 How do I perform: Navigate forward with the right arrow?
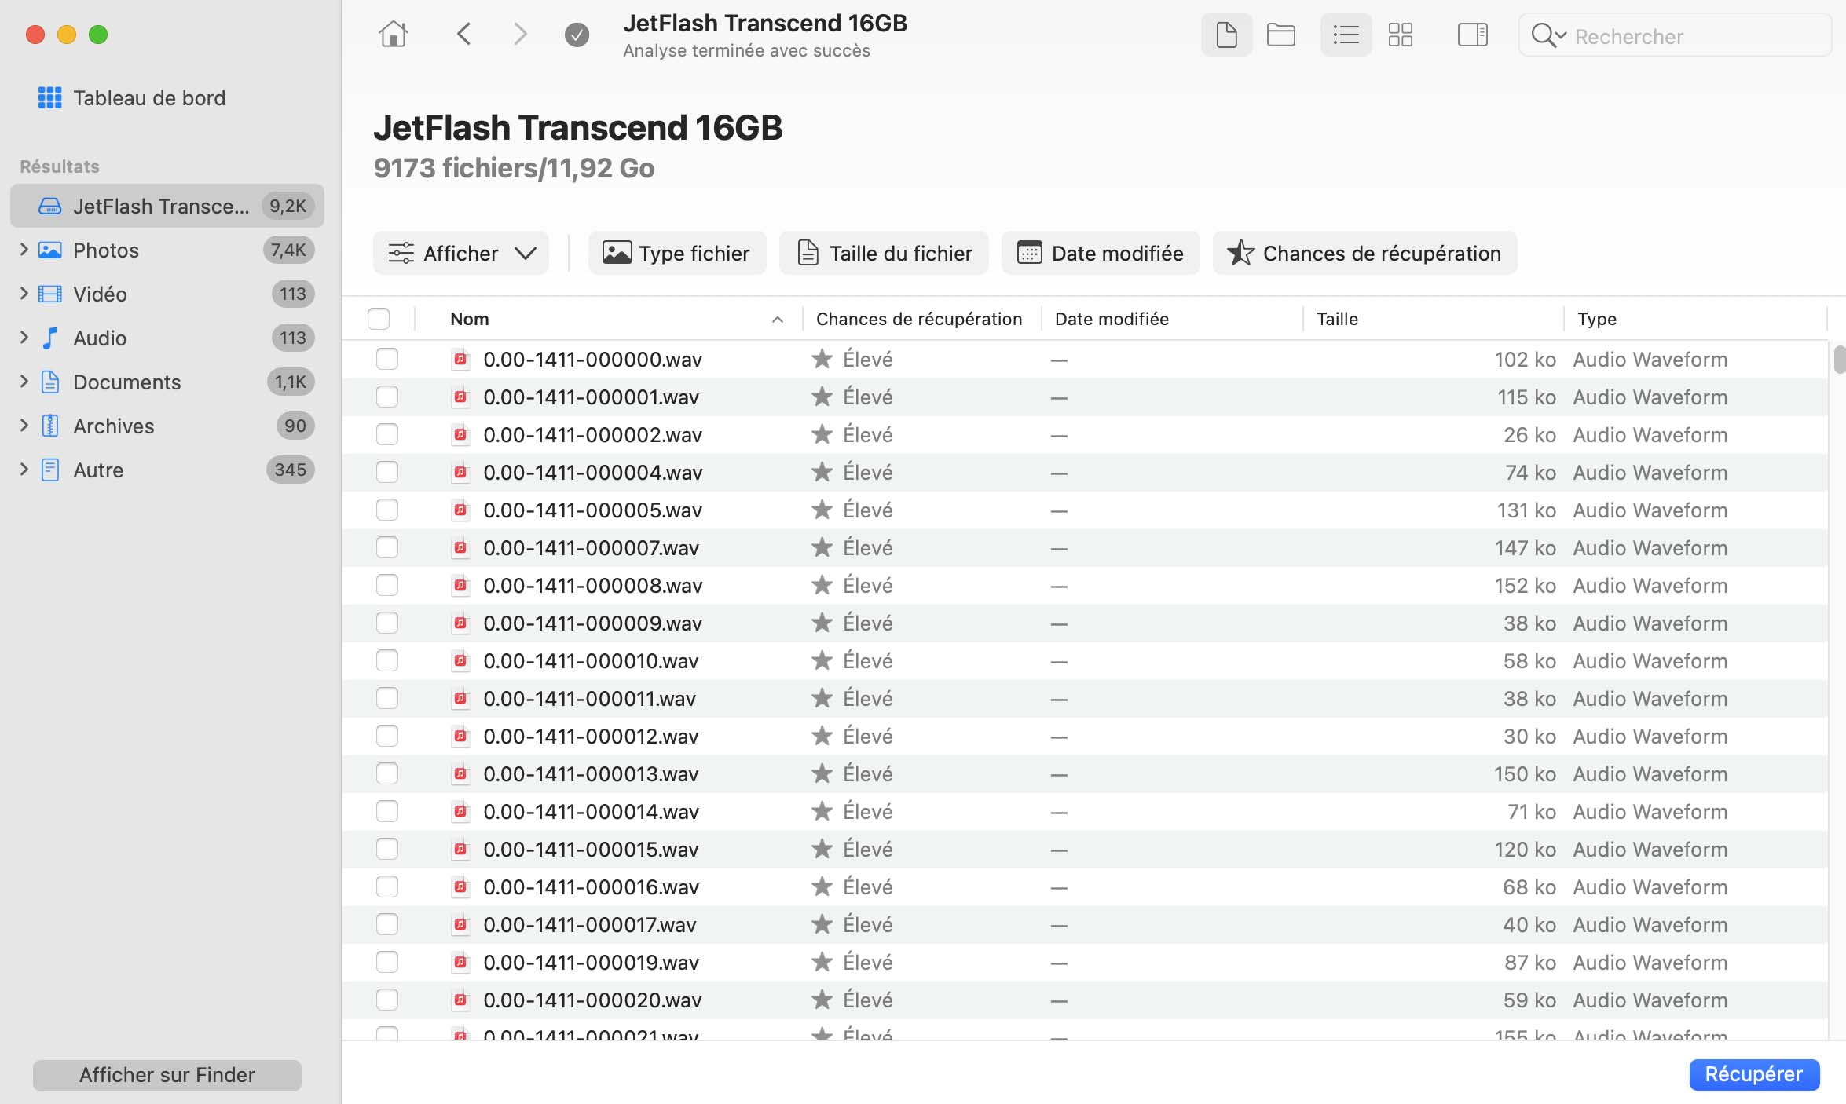click(x=519, y=34)
